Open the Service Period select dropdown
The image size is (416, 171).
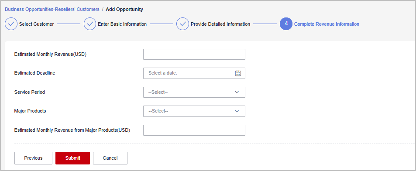194,92
